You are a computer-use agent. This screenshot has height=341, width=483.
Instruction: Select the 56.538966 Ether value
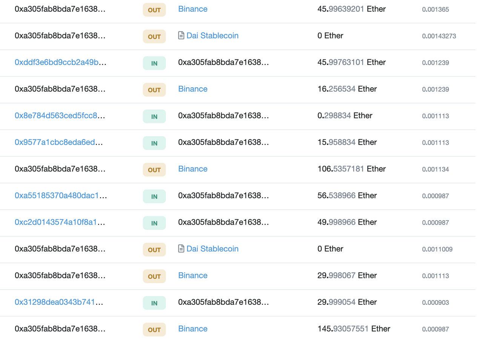point(347,195)
